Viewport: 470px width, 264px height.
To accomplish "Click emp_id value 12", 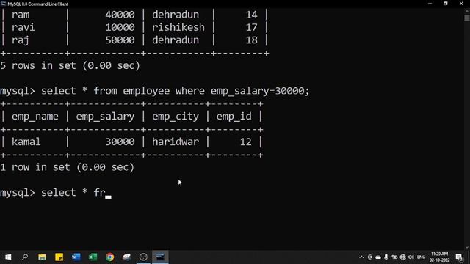I will pyautogui.click(x=246, y=142).
